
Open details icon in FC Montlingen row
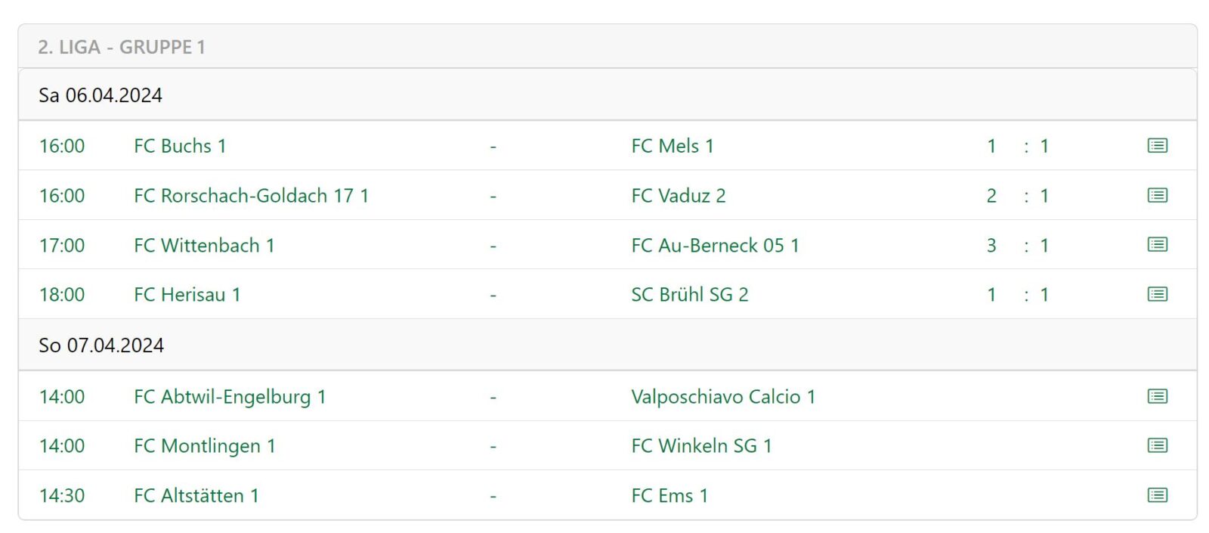(1157, 445)
